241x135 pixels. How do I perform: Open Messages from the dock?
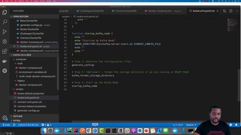165,130
